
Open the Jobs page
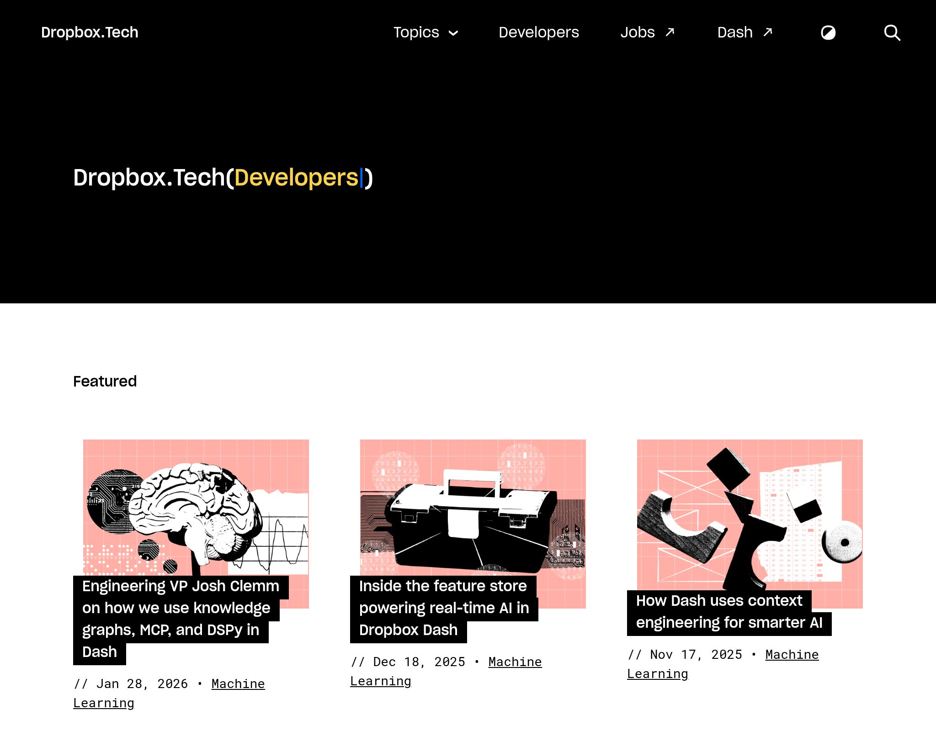(x=638, y=32)
